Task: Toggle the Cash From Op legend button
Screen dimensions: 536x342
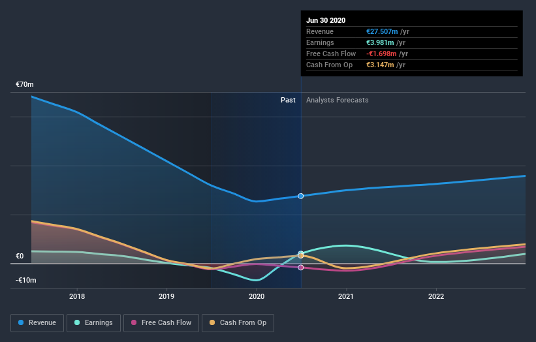Action: [238, 323]
